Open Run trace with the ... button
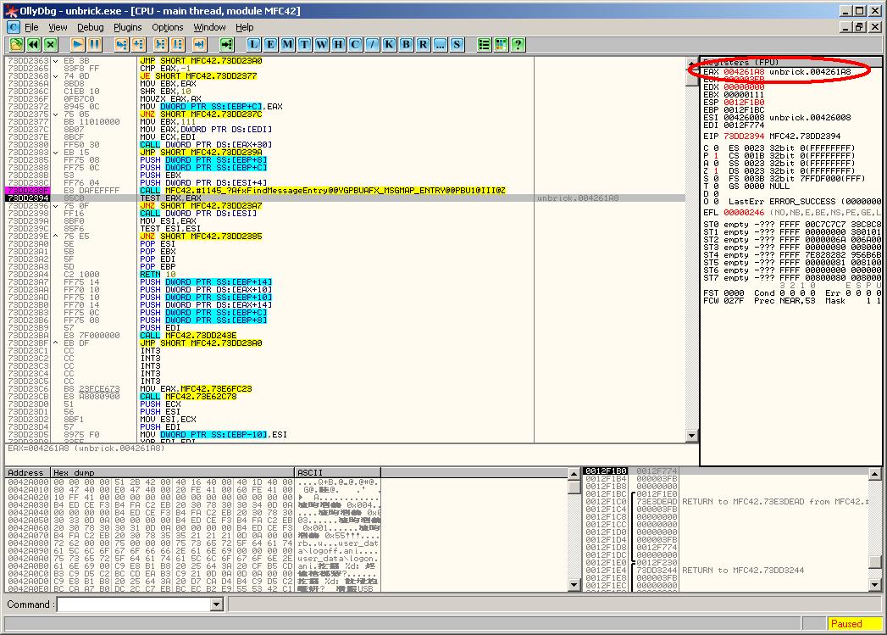 click(x=440, y=44)
